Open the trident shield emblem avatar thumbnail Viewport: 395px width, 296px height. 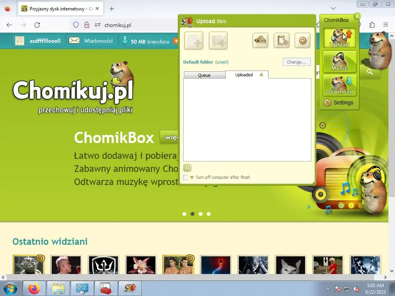[x=103, y=265]
